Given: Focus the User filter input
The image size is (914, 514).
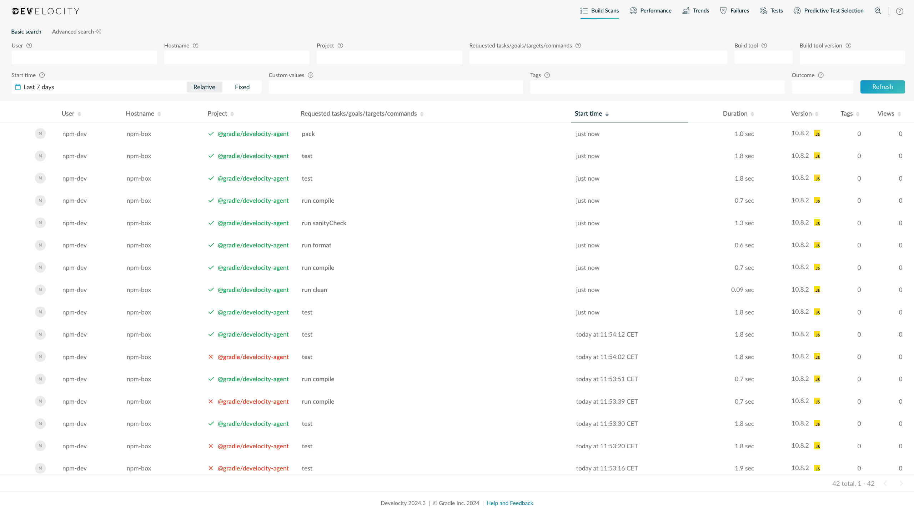Looking at the screenshot, I should click(x=84, y=57).
